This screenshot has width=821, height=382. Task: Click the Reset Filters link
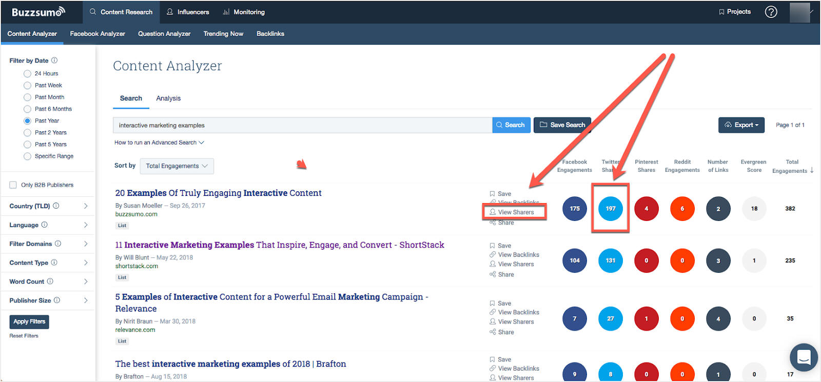[x=24, y=336]
